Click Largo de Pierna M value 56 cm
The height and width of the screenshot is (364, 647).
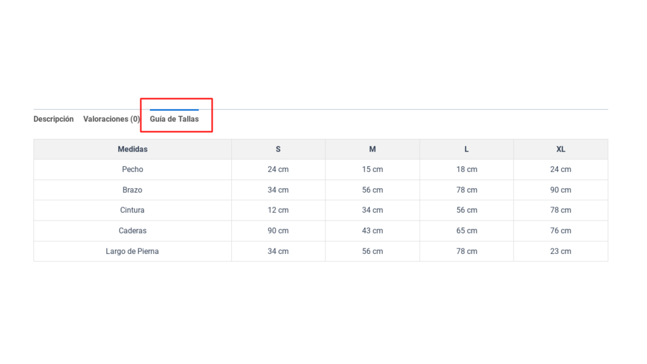(x=373, y=252)
